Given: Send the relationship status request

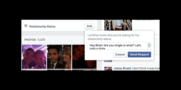Looking at the screenshot, I should [x=139, y=54].
